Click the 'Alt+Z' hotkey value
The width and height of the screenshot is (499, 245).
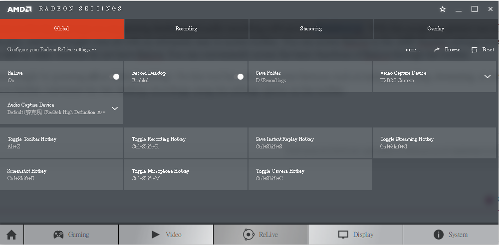(13, 147)
